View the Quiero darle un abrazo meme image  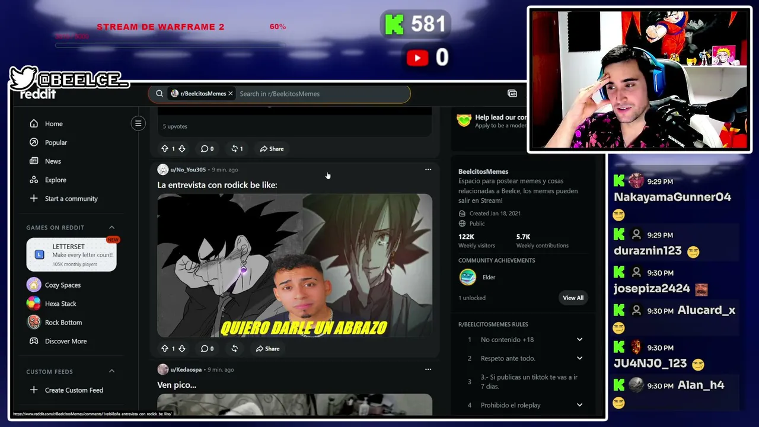295,266
